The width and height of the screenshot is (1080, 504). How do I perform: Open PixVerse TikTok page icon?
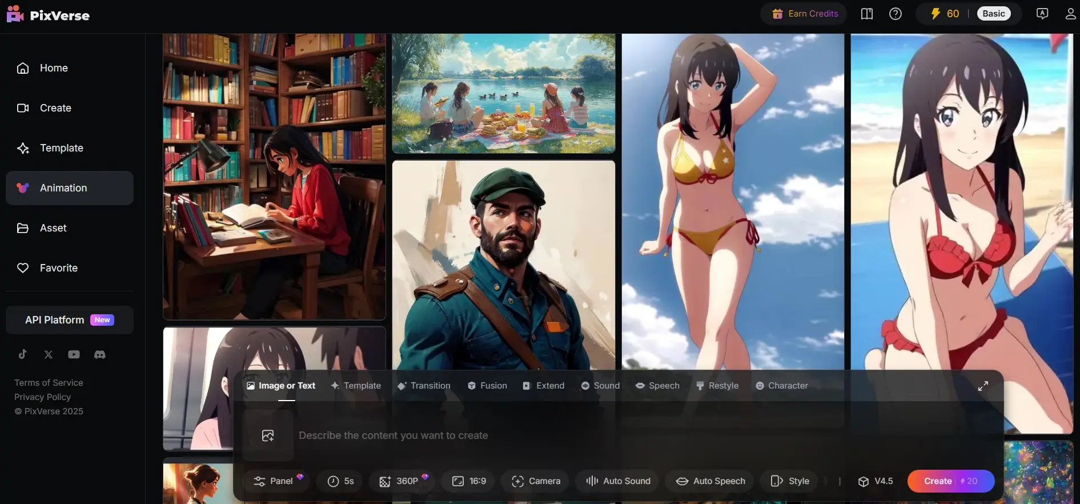[x=22, y=354]
